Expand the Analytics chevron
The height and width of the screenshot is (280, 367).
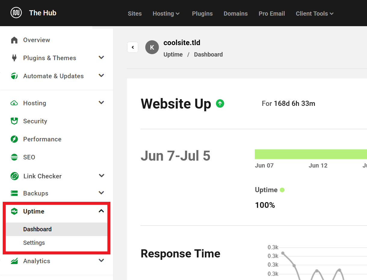[x=101, y=260]
